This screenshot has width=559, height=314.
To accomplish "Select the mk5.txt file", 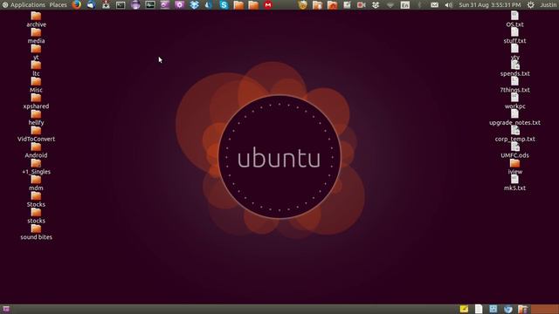I will [x=514, y=183].
